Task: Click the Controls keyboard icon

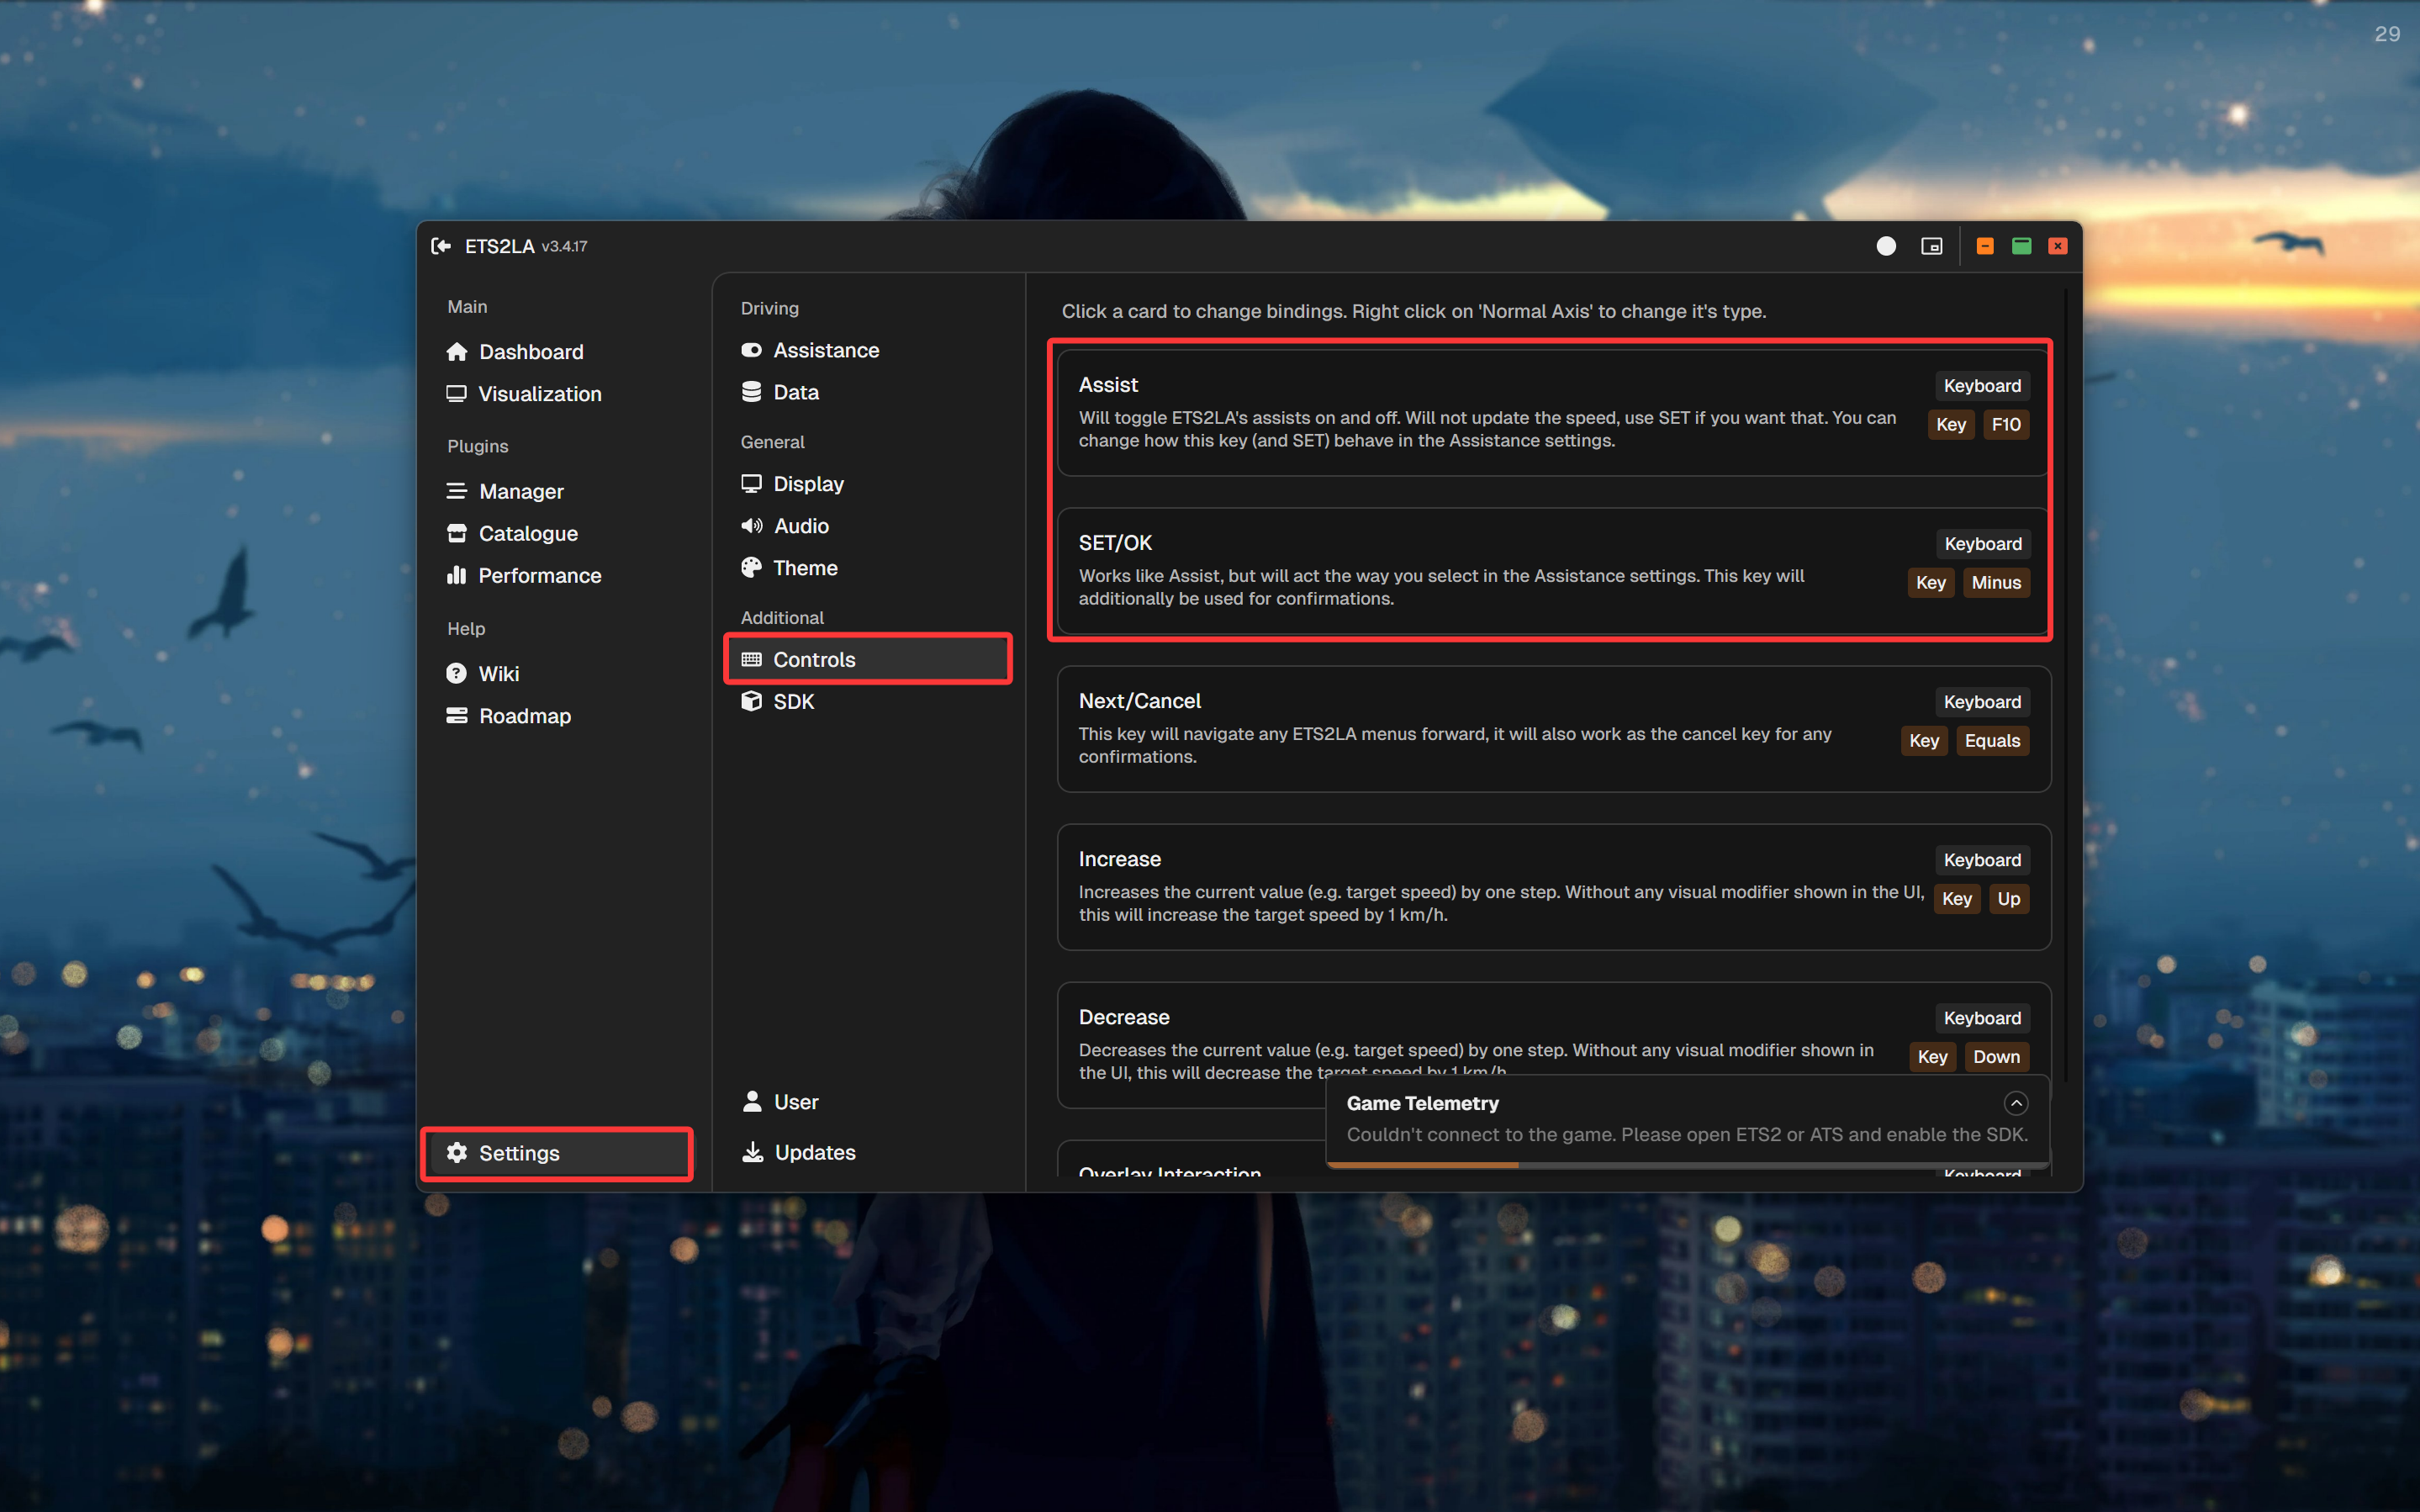Action: pos(752,660)
